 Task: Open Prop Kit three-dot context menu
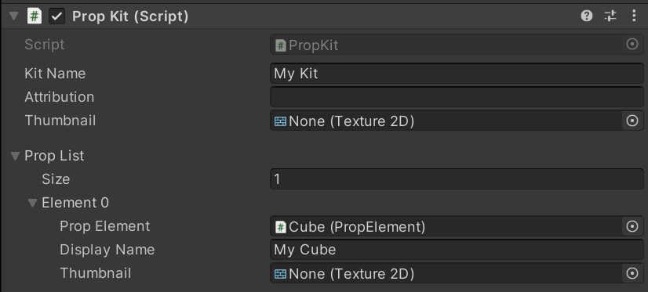[635, 16]
